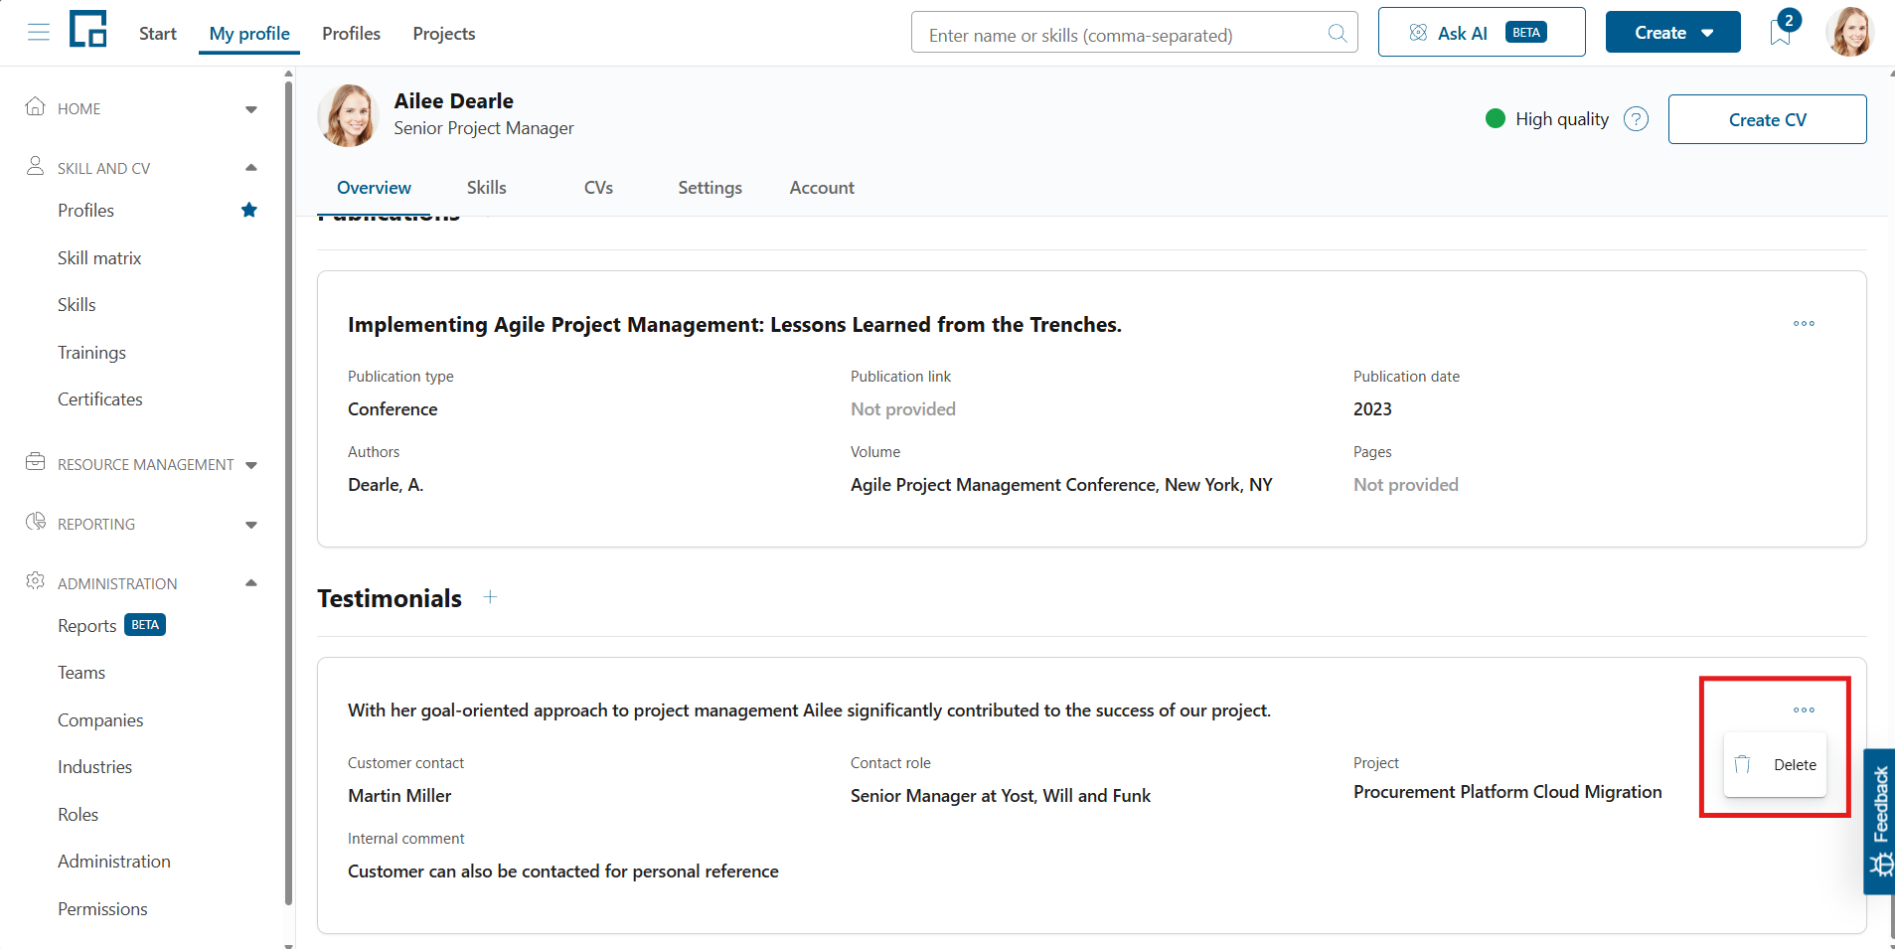Open the Settings profile tab
The image size is (1895, 949).
pos(710,188)
